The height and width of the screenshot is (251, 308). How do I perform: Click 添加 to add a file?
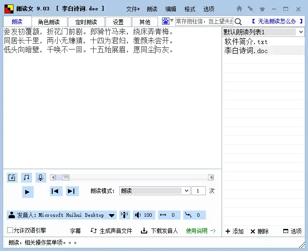coord(234,231)
